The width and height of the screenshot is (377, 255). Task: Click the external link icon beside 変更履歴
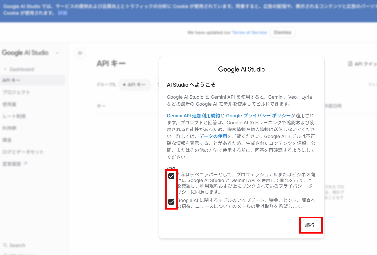pyautogui.click(x=25, y=164)
